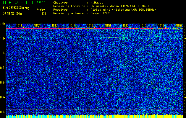Click time marker 1814
This screenshot has height=118, width=186.
[72, 25]
